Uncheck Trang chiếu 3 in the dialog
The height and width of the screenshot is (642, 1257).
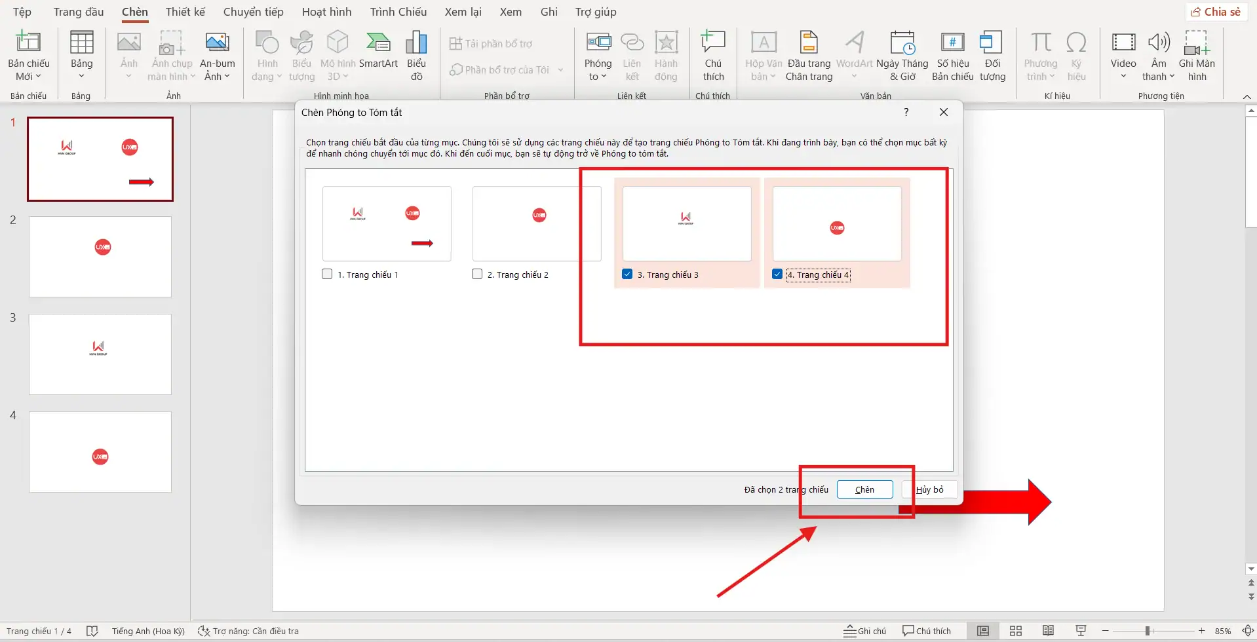pos(627,274)
